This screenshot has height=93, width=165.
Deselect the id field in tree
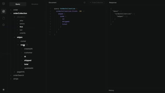coord(25,57)
